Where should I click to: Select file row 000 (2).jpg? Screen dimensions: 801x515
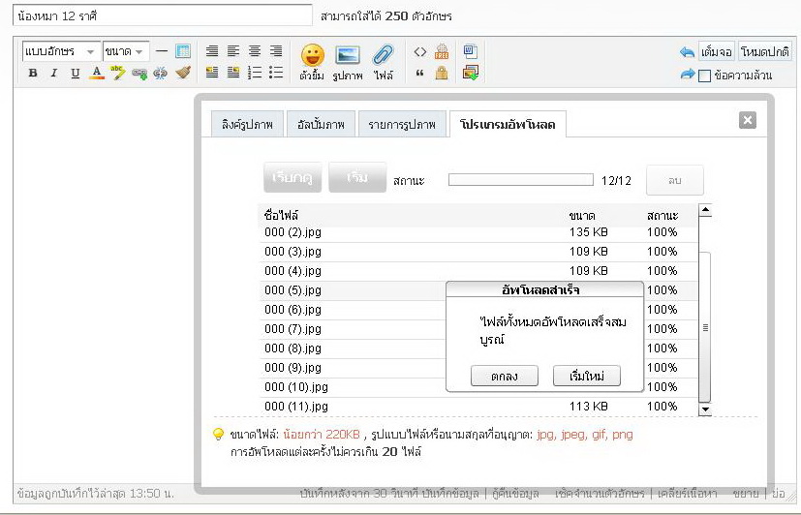click(478, 232)
